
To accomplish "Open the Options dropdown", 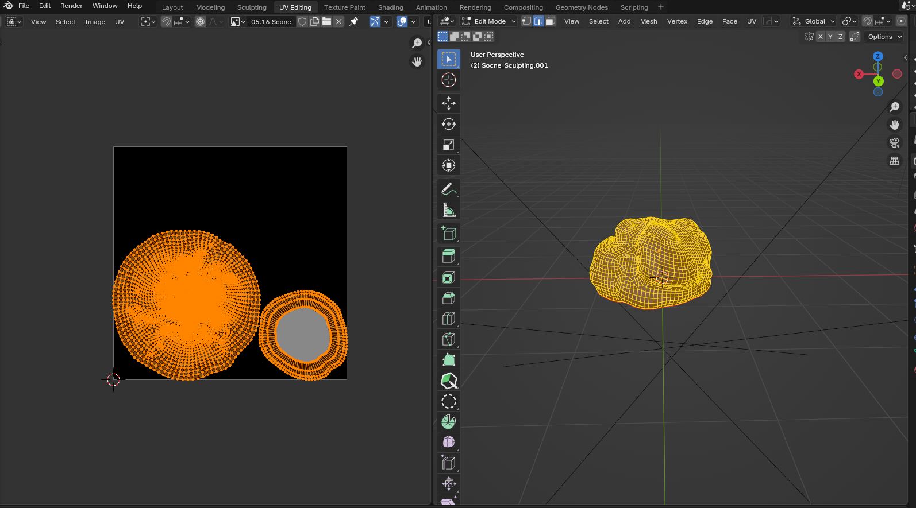I will [x=884, y=37].
